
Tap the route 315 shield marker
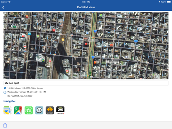pos(136,41)
